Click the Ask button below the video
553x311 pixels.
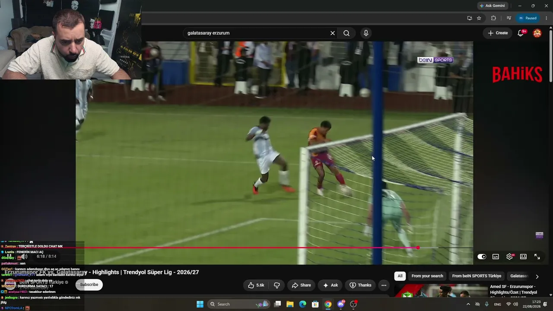(x=330, y=285)
